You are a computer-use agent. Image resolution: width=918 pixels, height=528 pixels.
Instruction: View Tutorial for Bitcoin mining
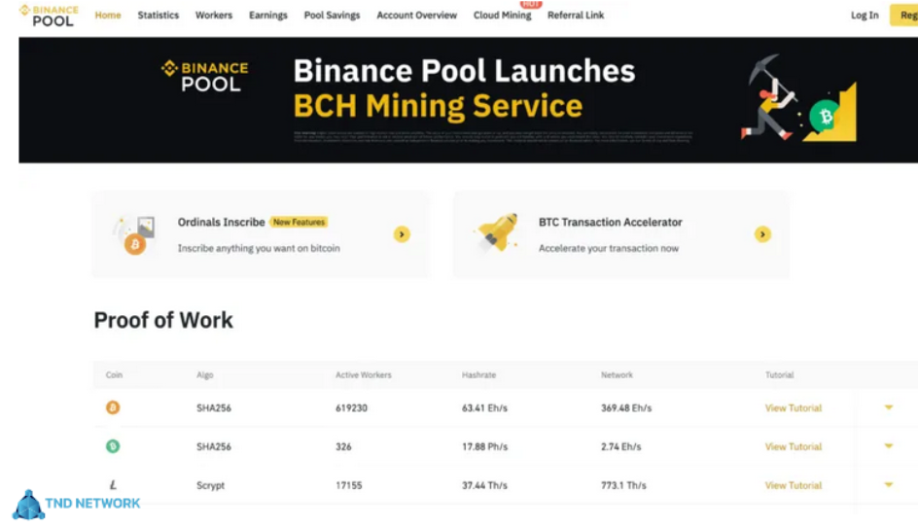coord(794,408)
